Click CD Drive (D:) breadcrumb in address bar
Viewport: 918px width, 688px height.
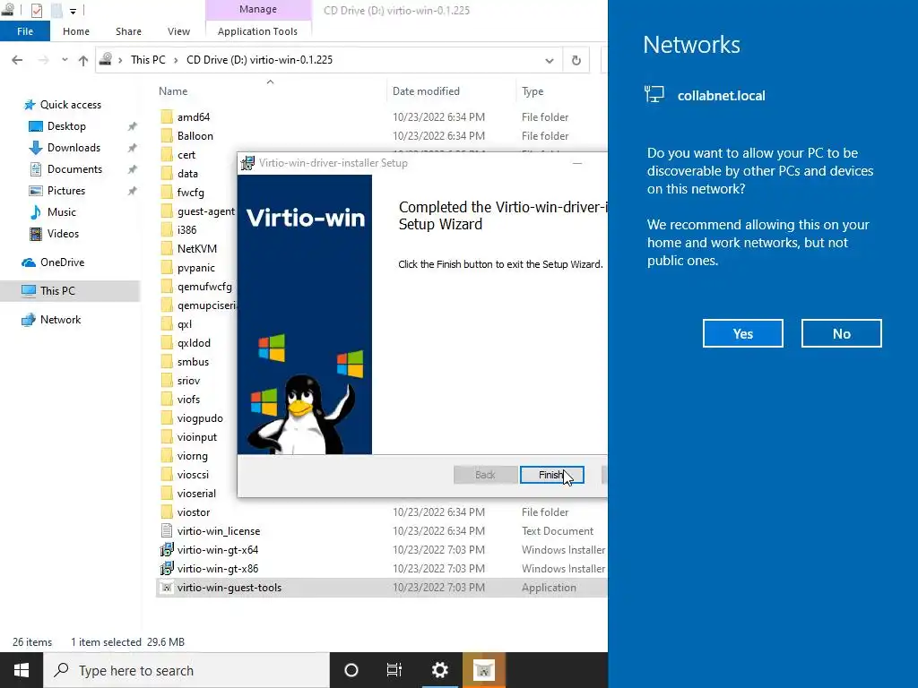click(x=259, y=60)
